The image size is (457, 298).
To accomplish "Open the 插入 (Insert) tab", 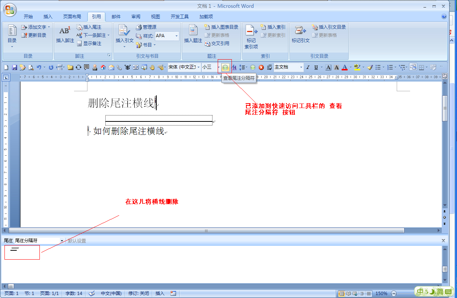I will (x=48, y=17).
